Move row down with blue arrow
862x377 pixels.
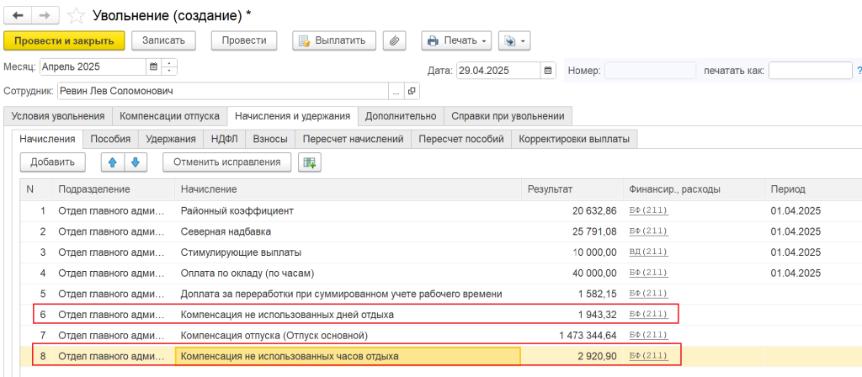(x=136, y=162)
